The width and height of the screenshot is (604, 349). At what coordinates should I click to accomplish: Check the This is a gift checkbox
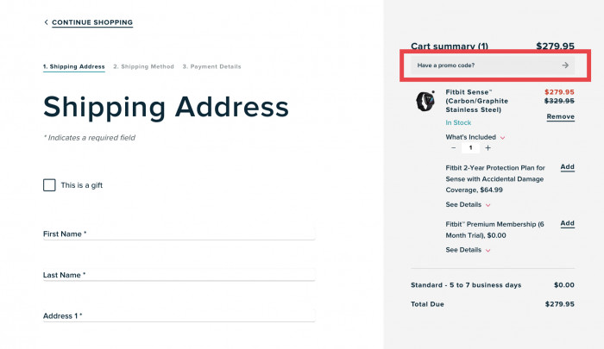pos(49,185)
